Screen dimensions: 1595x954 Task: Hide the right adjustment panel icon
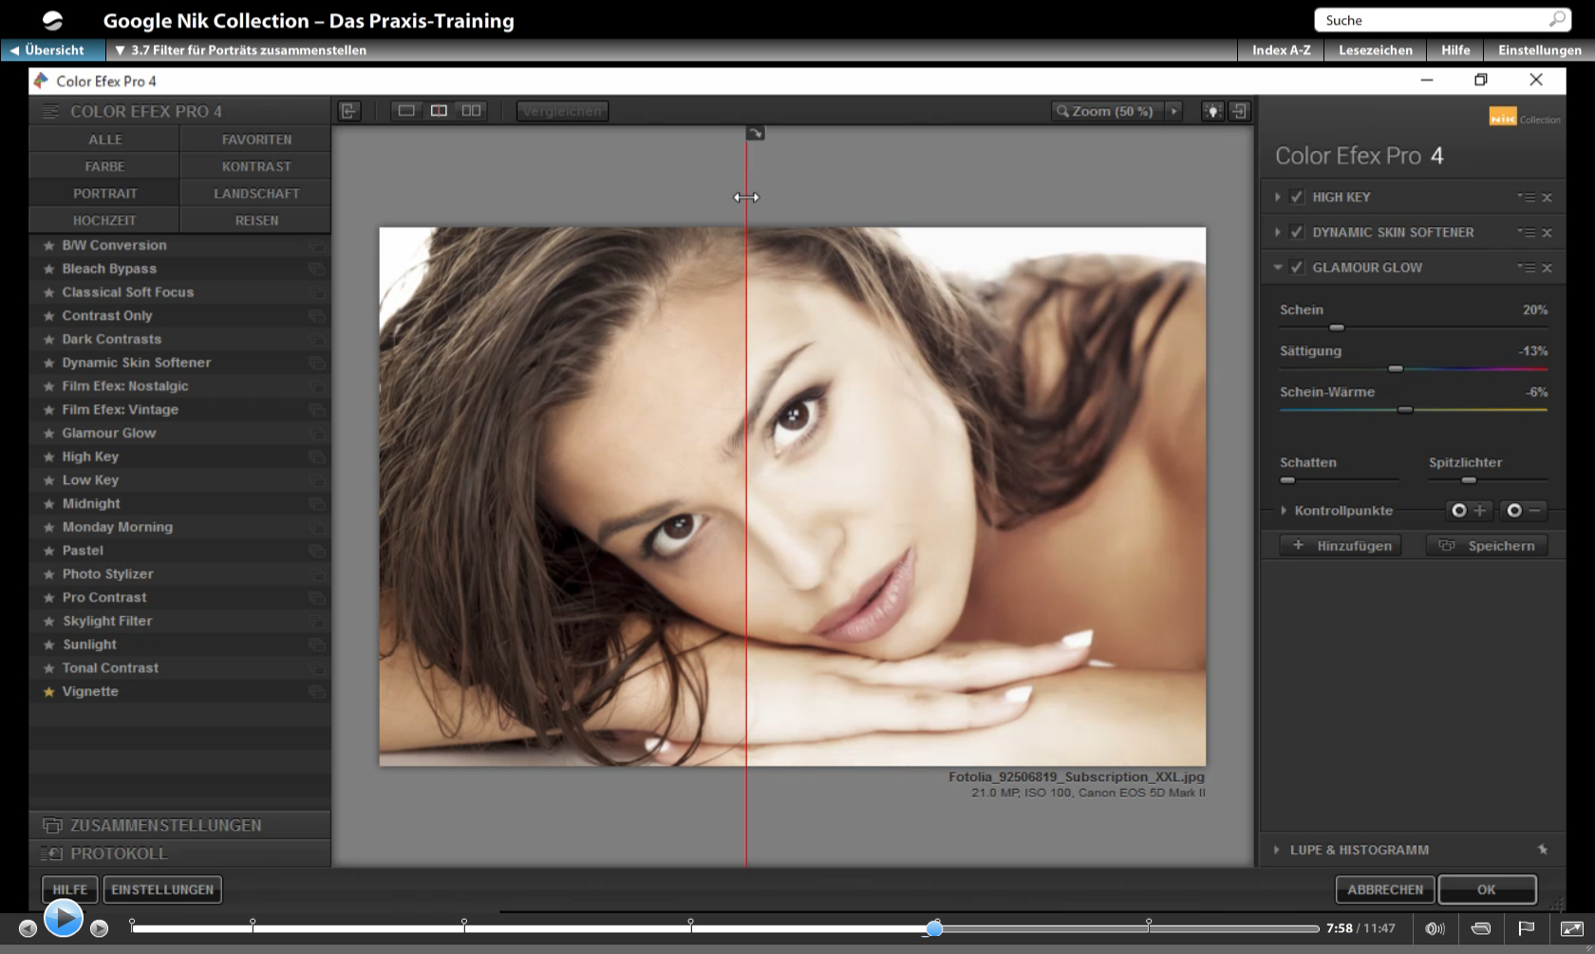(x=1239, y=111)
